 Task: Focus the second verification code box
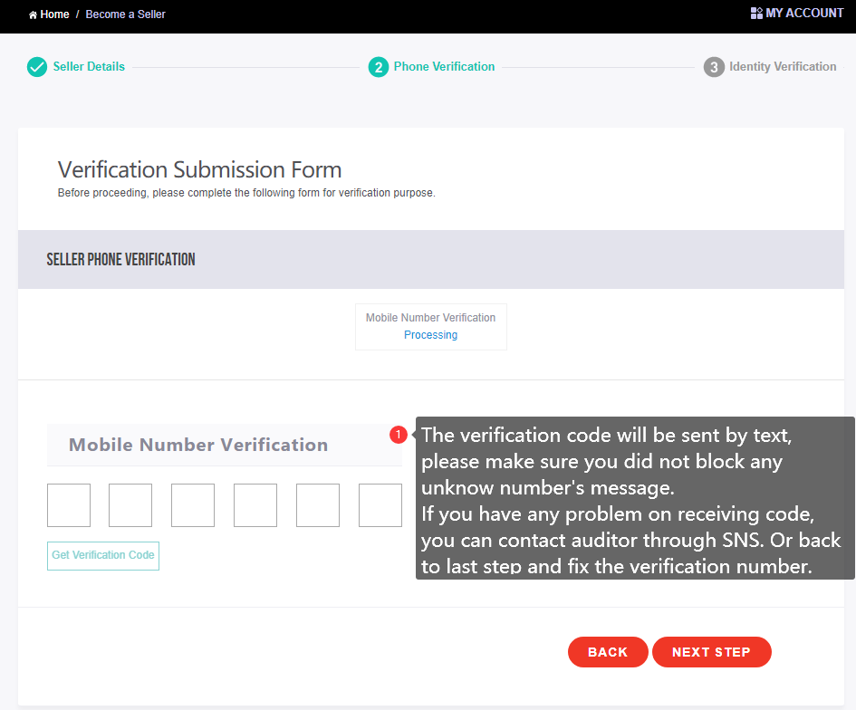pos(130,504)
